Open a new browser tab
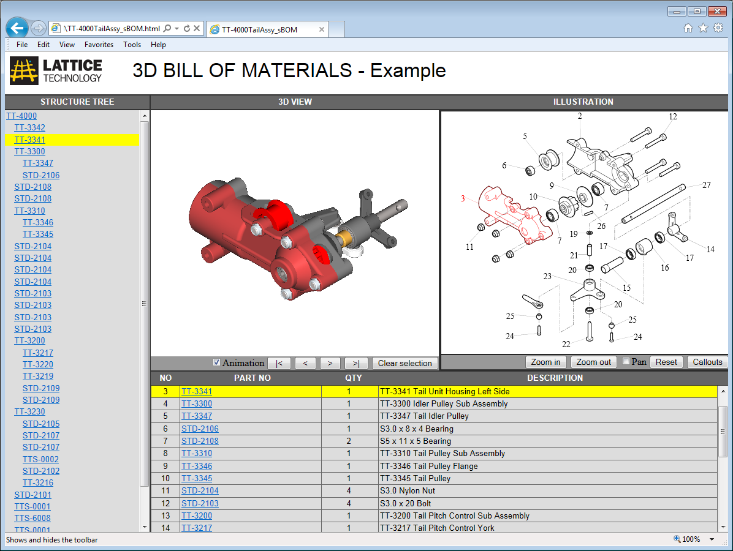This screenshot has width=733, height=551. tap(336, 29)
